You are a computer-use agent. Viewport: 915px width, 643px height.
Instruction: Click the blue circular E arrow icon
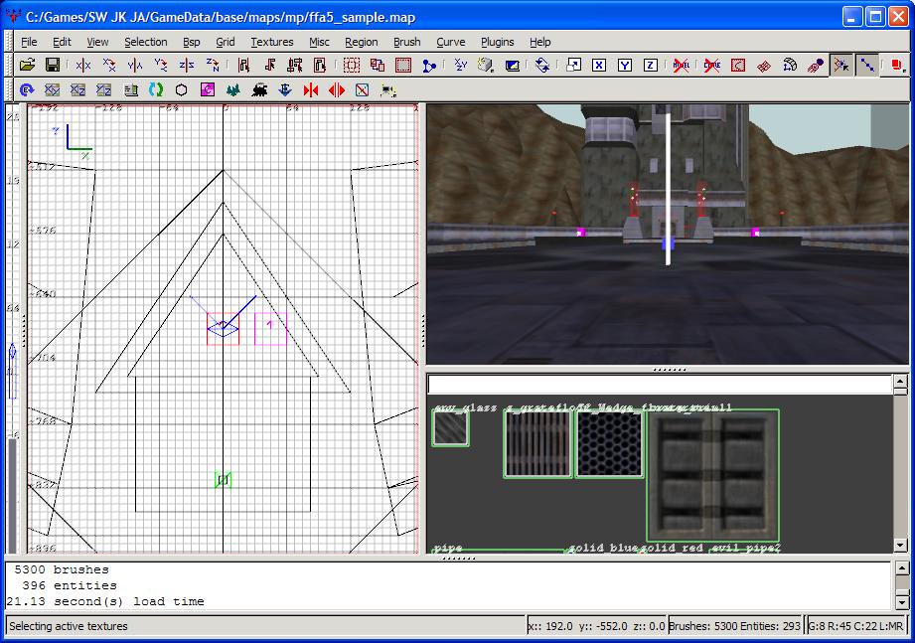point(26,89)
